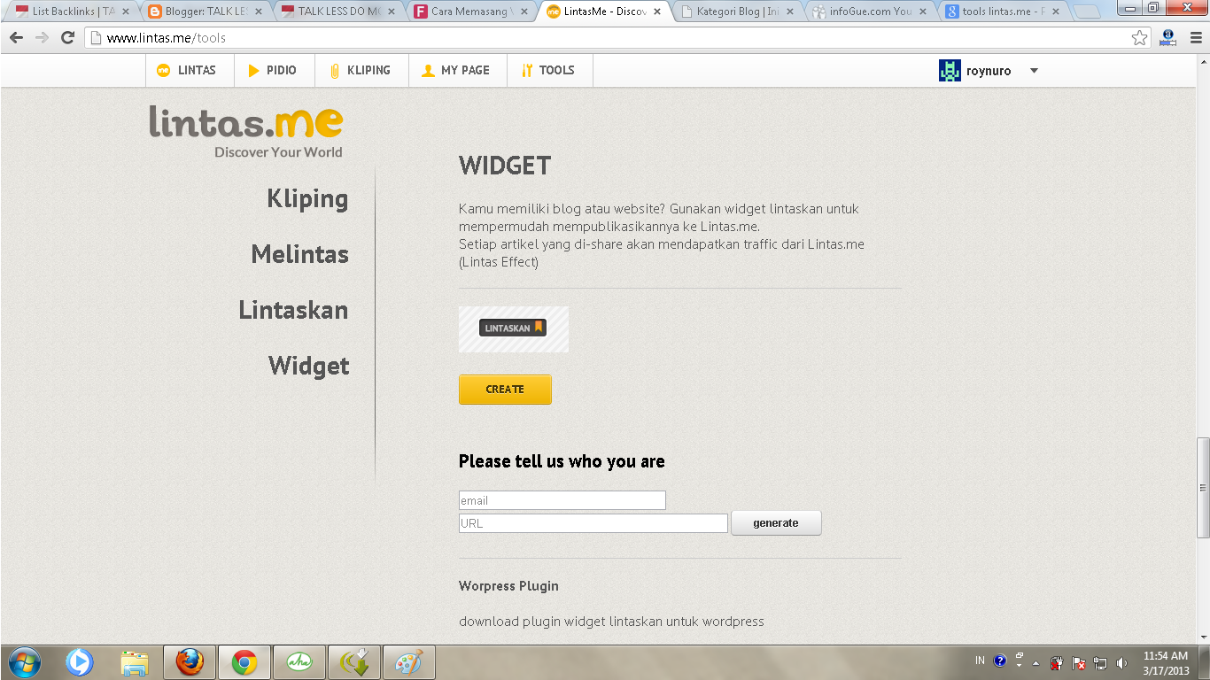Click the generate button
Image resolution: width=1210 pixels, height=680 pixels.
[776, 523]
